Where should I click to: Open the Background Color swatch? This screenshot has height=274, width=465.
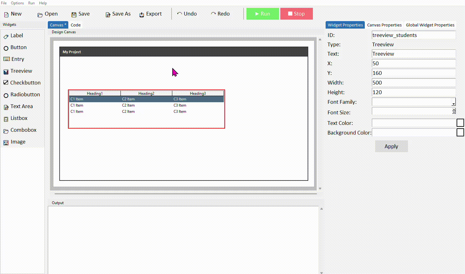pyautogui.click(x=460, y=132)
